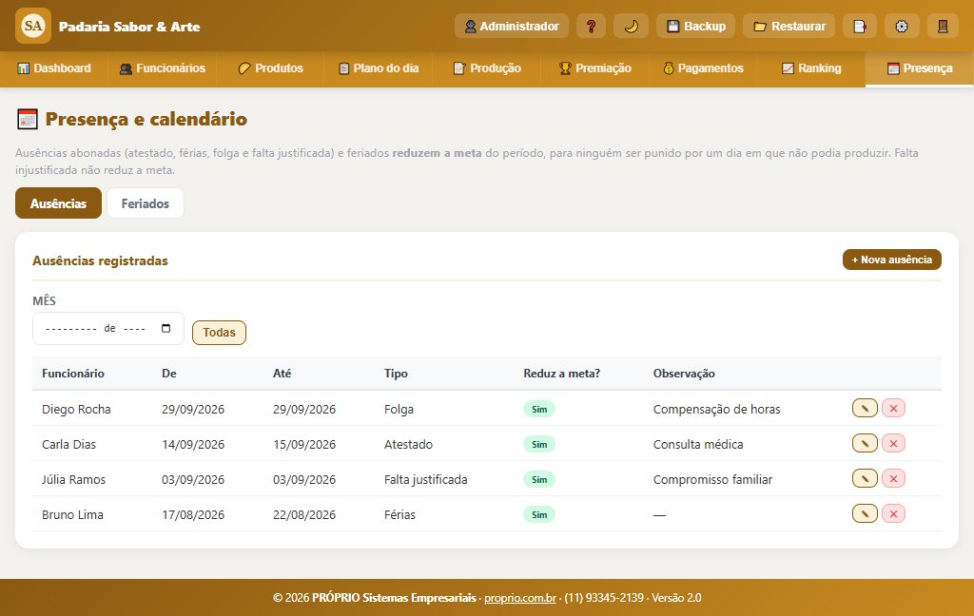Click the Backup button
This screenshot has width=974, height=616.
pyautogui.click(x=695, y=26)
